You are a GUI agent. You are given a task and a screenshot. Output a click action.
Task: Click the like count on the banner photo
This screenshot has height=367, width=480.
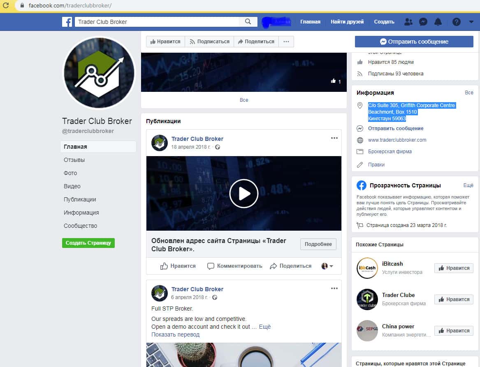coord(336,81)
